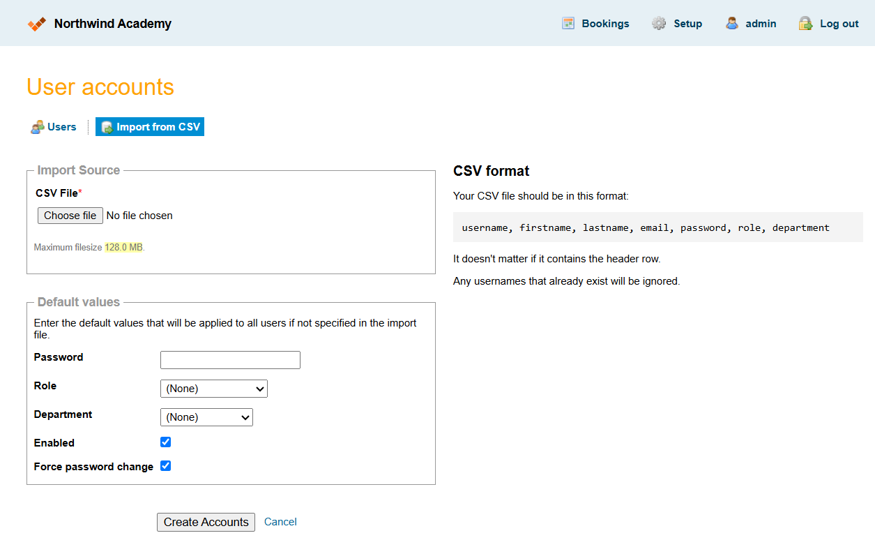
Task: Click the Bookings calendar icon
Action: [568, 24]
